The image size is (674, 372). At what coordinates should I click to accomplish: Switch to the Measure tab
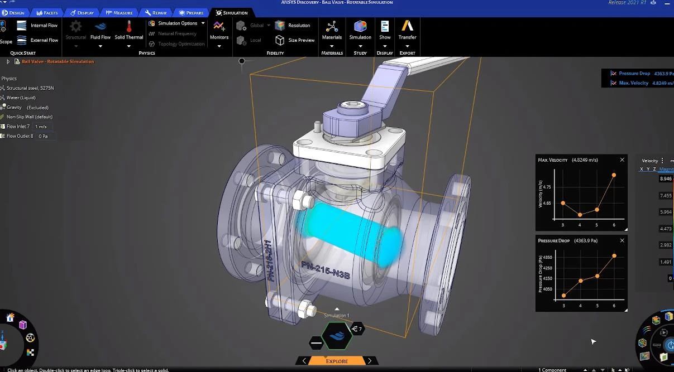click(x=120, y=12)
